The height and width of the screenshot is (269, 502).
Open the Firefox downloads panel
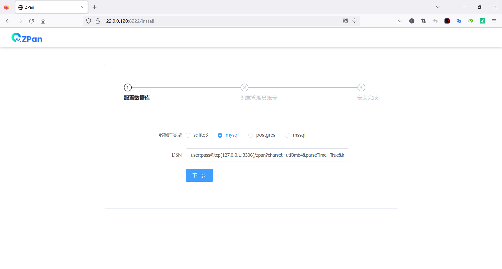point(400,21)
